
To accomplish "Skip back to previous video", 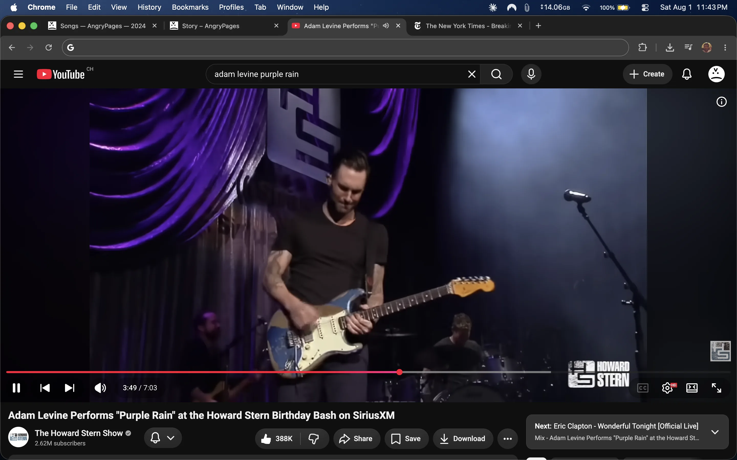I will (45, 388).
